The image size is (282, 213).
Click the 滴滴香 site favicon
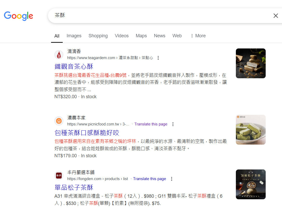[x=59, y=55]
